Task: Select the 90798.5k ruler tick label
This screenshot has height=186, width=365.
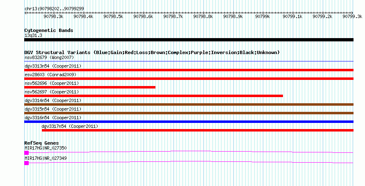Action: pos(113,16)
